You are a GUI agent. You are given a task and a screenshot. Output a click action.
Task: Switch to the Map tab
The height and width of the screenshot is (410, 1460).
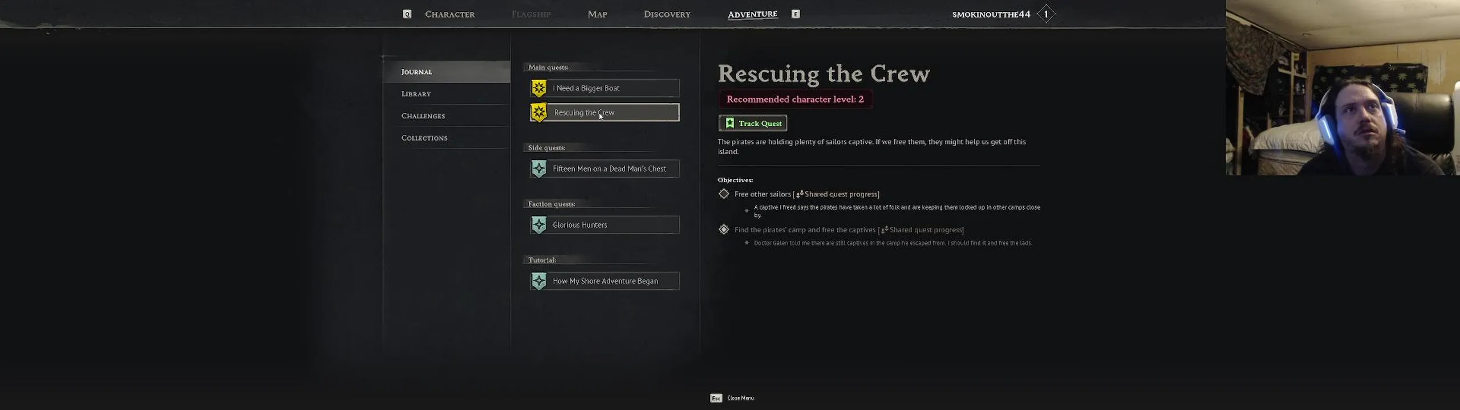tap(597, 14)
